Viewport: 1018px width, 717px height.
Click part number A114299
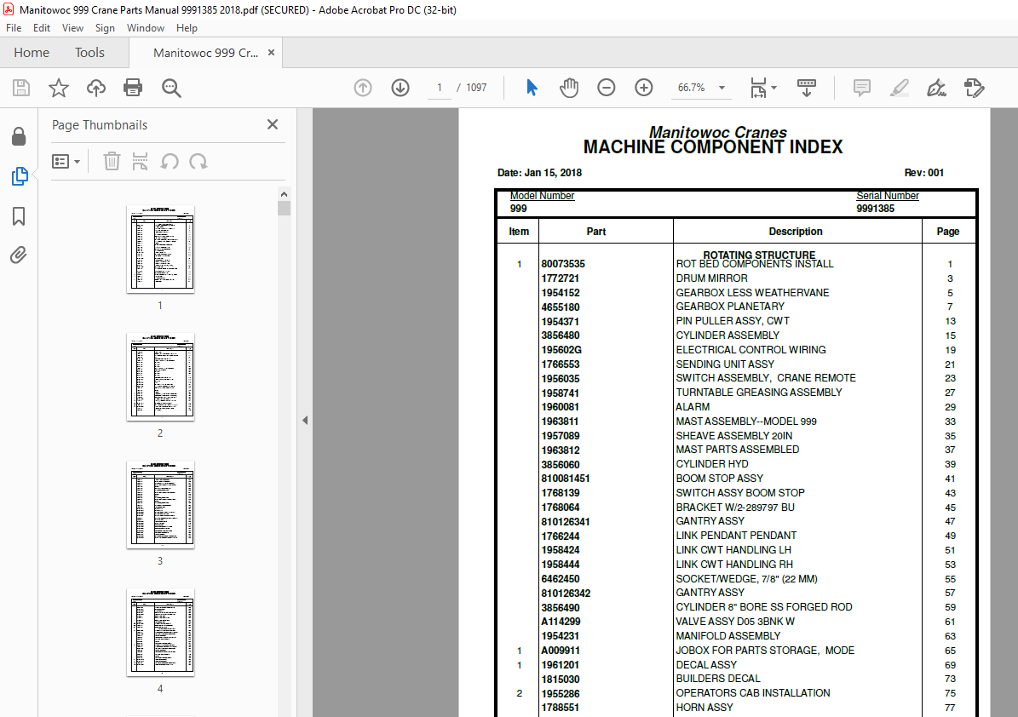tap(561, 622)
